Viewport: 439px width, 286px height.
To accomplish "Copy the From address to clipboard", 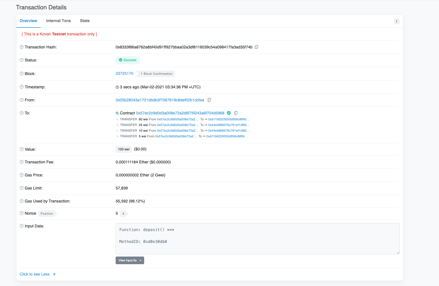I will pyautogui.click(x=209, y=100).
